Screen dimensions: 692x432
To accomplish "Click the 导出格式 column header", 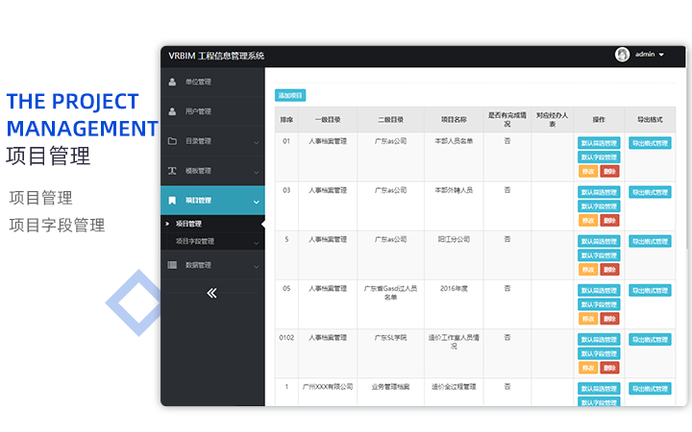I will click(x=650, y=119).
